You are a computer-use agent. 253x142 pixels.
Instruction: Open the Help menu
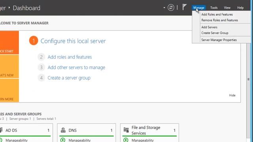[x=240, y=7]
